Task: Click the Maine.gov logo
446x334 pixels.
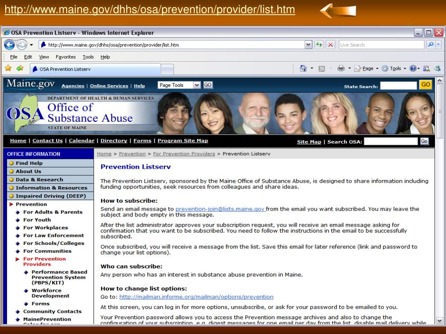Action: pos(30,84)
